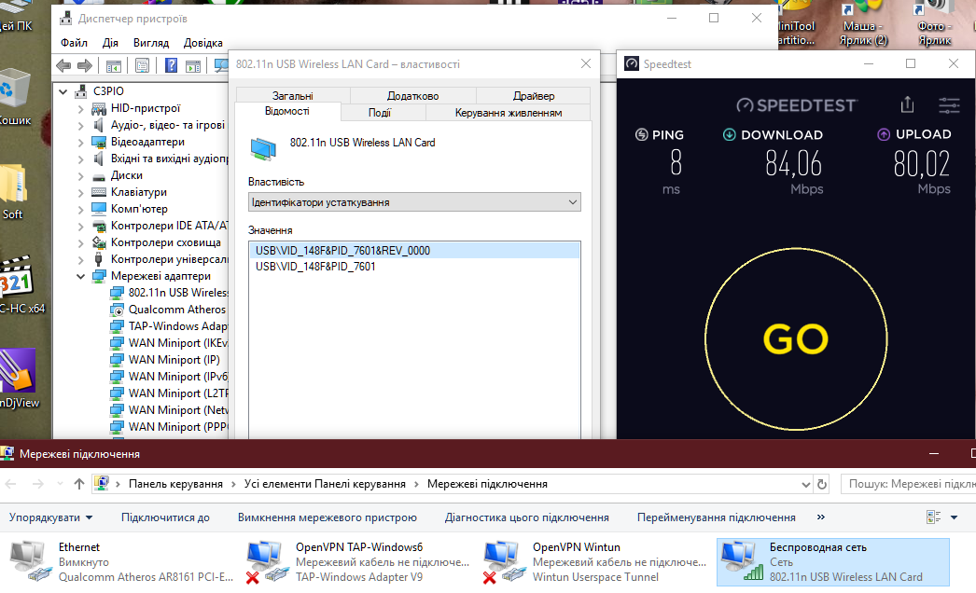Select TAP-Windows Adapter in the tree

[x=178, y=326]
